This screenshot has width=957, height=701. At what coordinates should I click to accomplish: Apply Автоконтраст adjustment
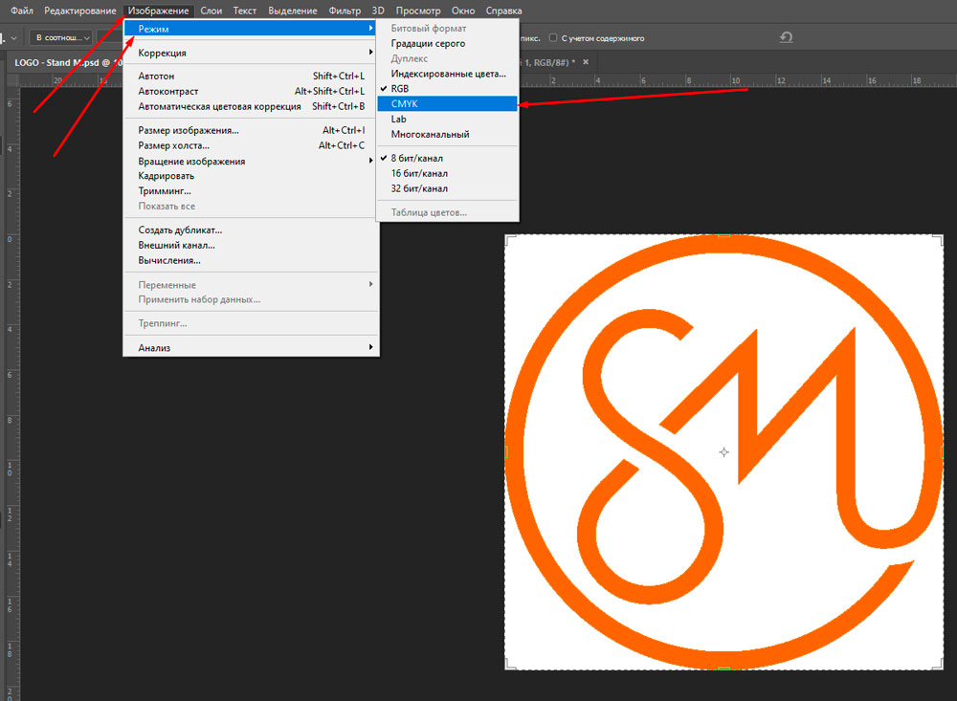(x=251, y=91)
